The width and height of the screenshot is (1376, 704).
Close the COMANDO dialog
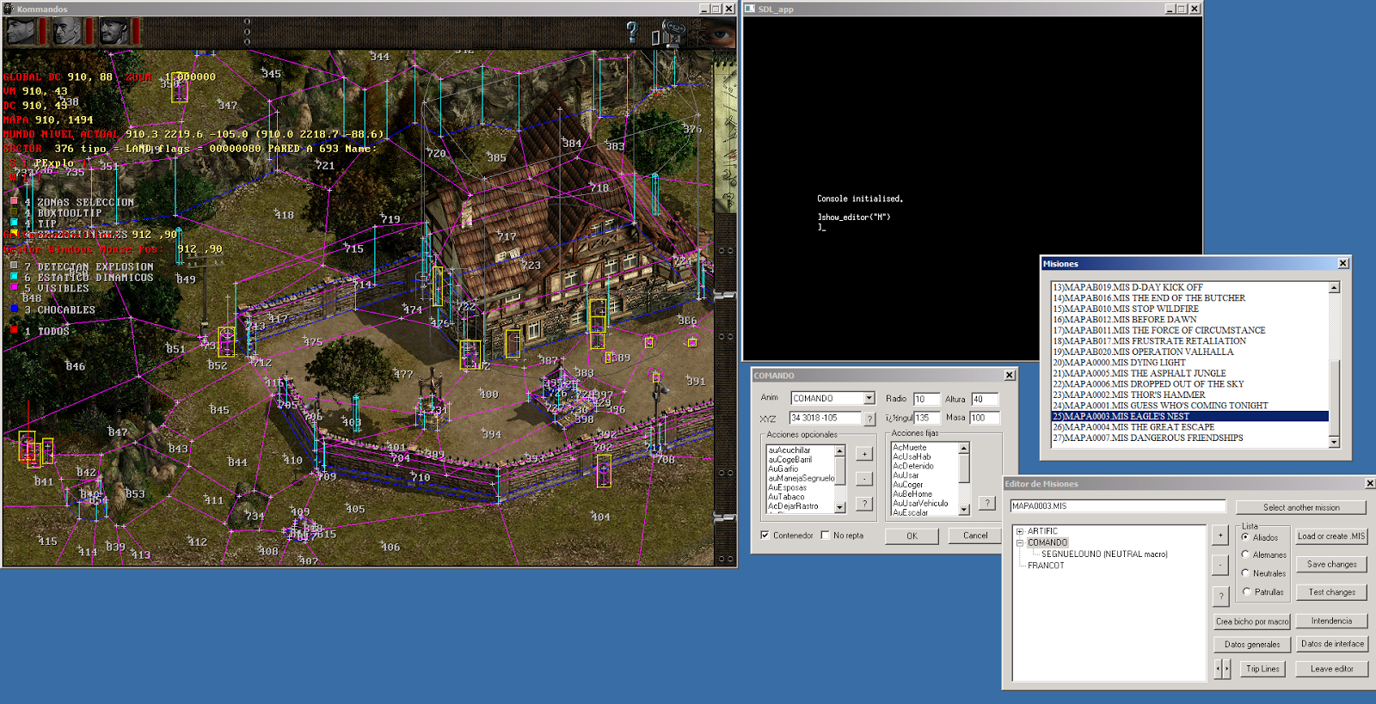pos(1010,376)
